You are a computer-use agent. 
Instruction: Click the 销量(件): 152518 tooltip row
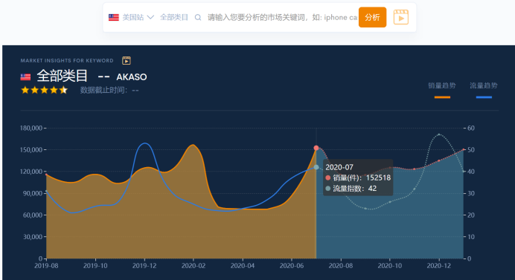click(x=358, y=178)
